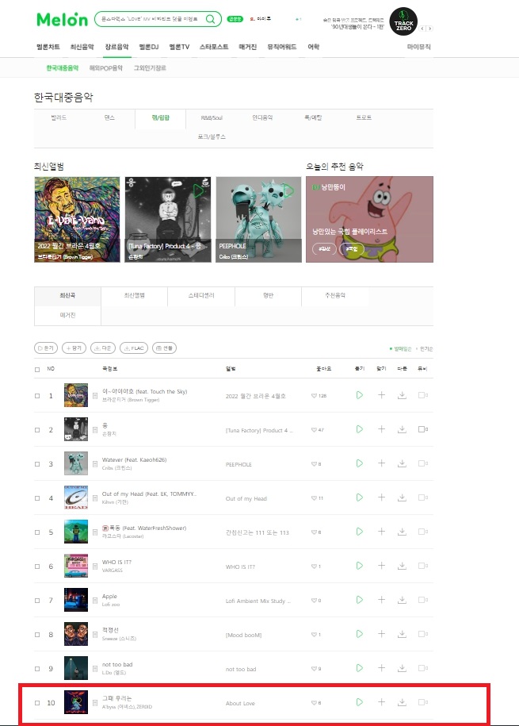519x726 pixels.
Task: Tick the select-all checkbox in header
Action: point(37,370)
